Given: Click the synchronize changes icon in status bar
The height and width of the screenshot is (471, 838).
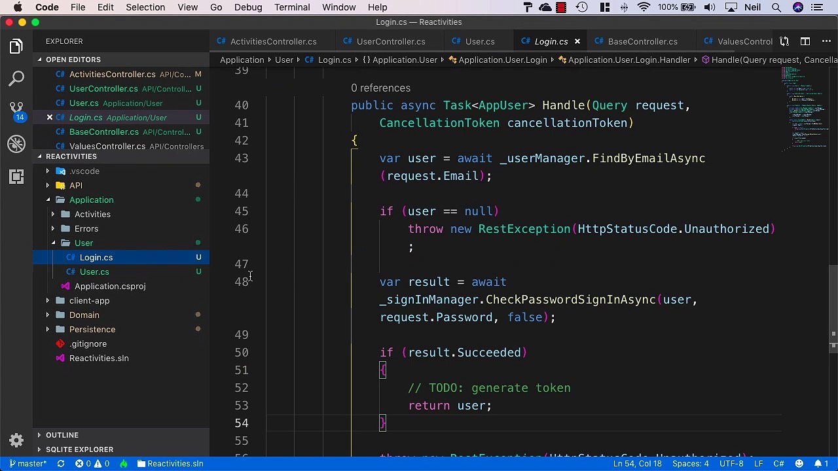Looking at the screenshot, I should pos(61,464).
